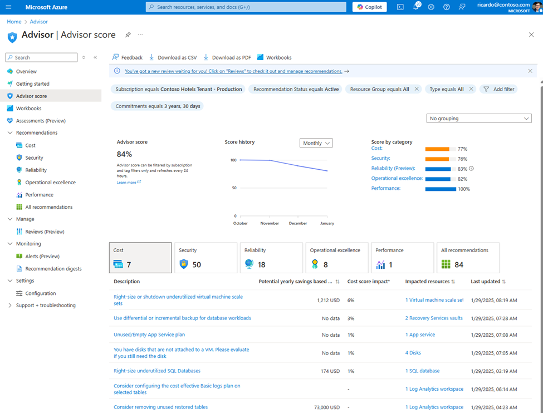Open the Azure portal hamburger menu
Image resolution: width=543 pixels, height=413 pixels.
[x=9, y=7]
